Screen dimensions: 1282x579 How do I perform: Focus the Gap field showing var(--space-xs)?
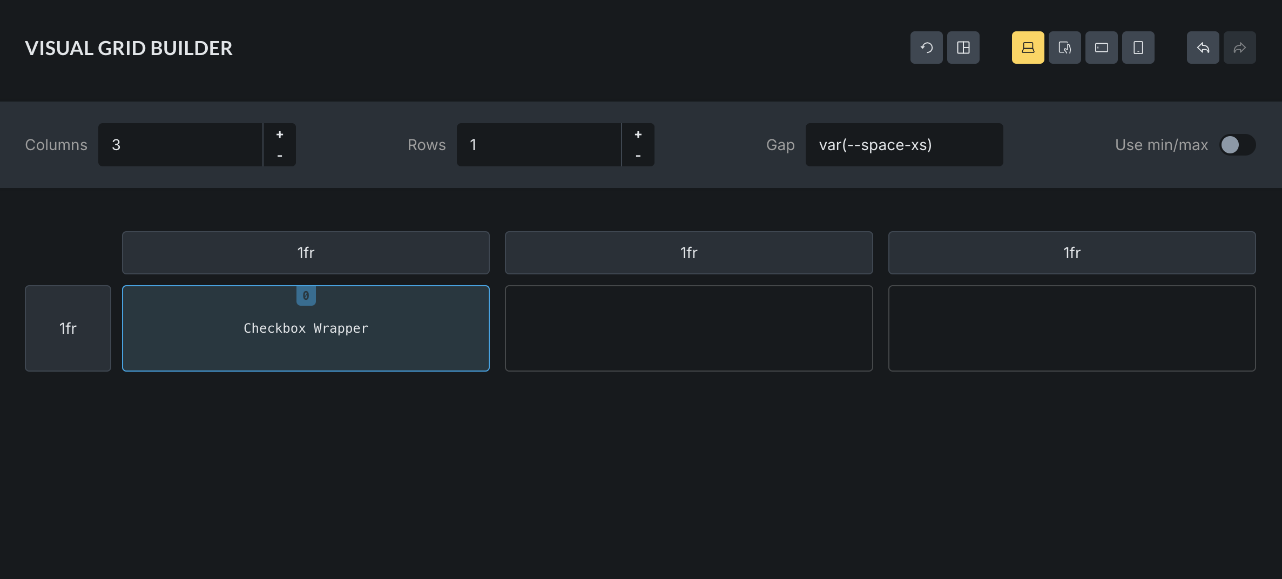pos(904,145)
